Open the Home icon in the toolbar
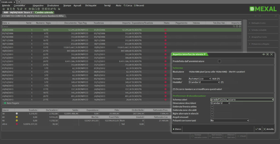Viewport: 280px width, 144px height. (4, 9)
